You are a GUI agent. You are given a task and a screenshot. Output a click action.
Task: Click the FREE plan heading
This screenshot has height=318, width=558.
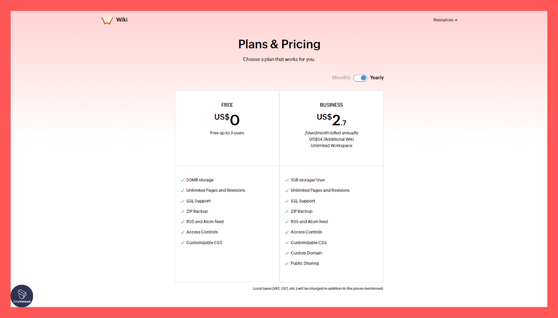point(227,105)
